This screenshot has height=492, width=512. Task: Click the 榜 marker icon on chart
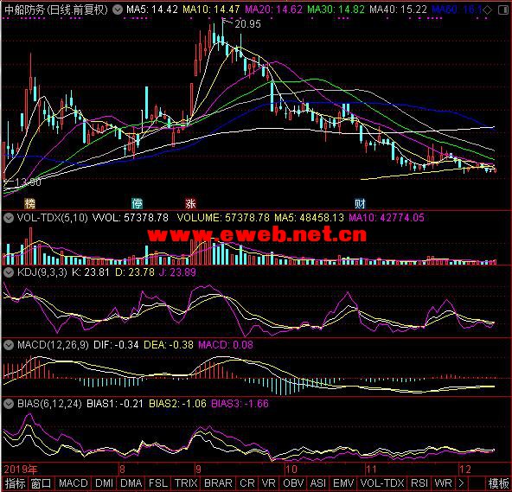pos(29,204)
